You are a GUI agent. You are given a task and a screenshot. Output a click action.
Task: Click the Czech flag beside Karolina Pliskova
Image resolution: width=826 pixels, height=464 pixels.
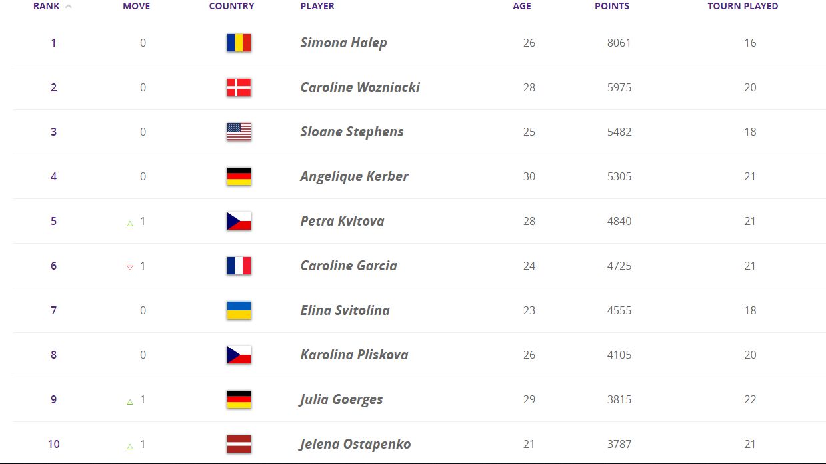pos(239,355)
